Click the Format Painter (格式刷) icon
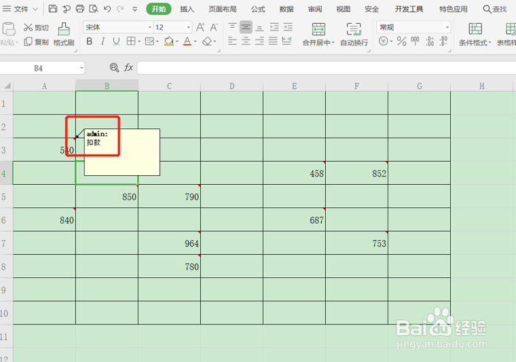This screenshot has width=516, height=362. point(64,29)
